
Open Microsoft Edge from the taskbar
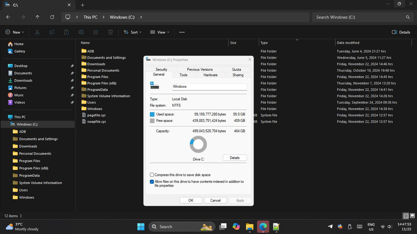[263, 227]
